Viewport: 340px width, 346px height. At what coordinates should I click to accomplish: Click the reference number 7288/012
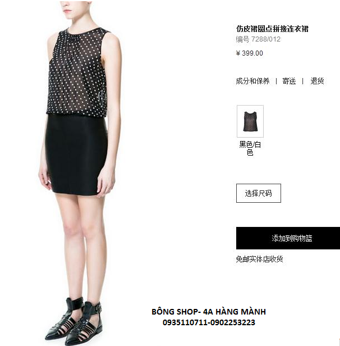pyautogui.click(x=266, y=39)
